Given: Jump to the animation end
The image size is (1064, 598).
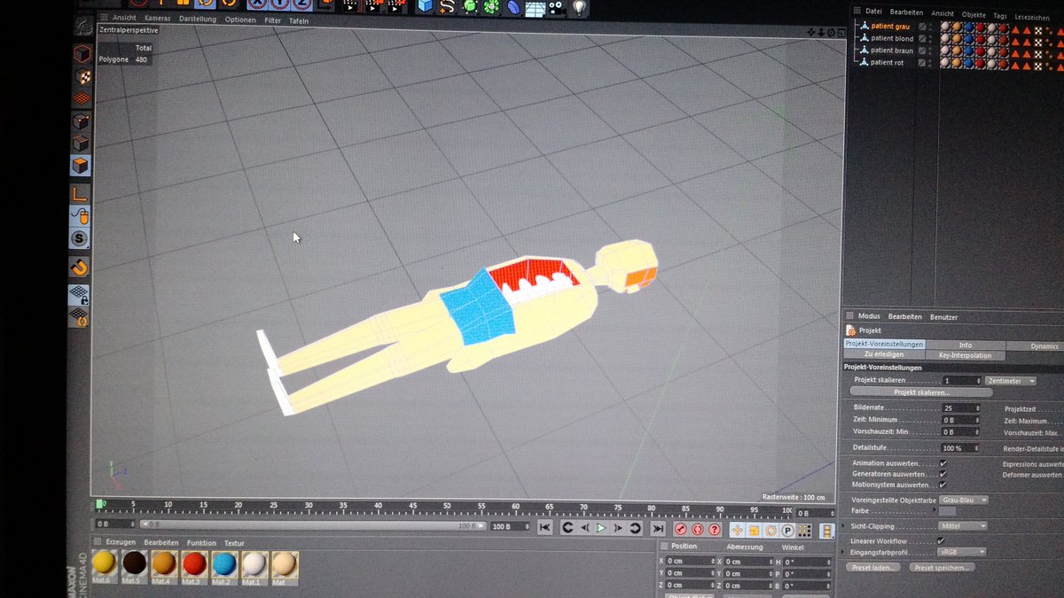Looking at the screenshot, I should point(658,529).
